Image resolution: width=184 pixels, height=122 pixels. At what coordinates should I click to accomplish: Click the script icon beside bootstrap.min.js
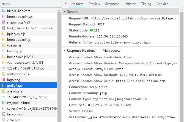pos(4,40)
